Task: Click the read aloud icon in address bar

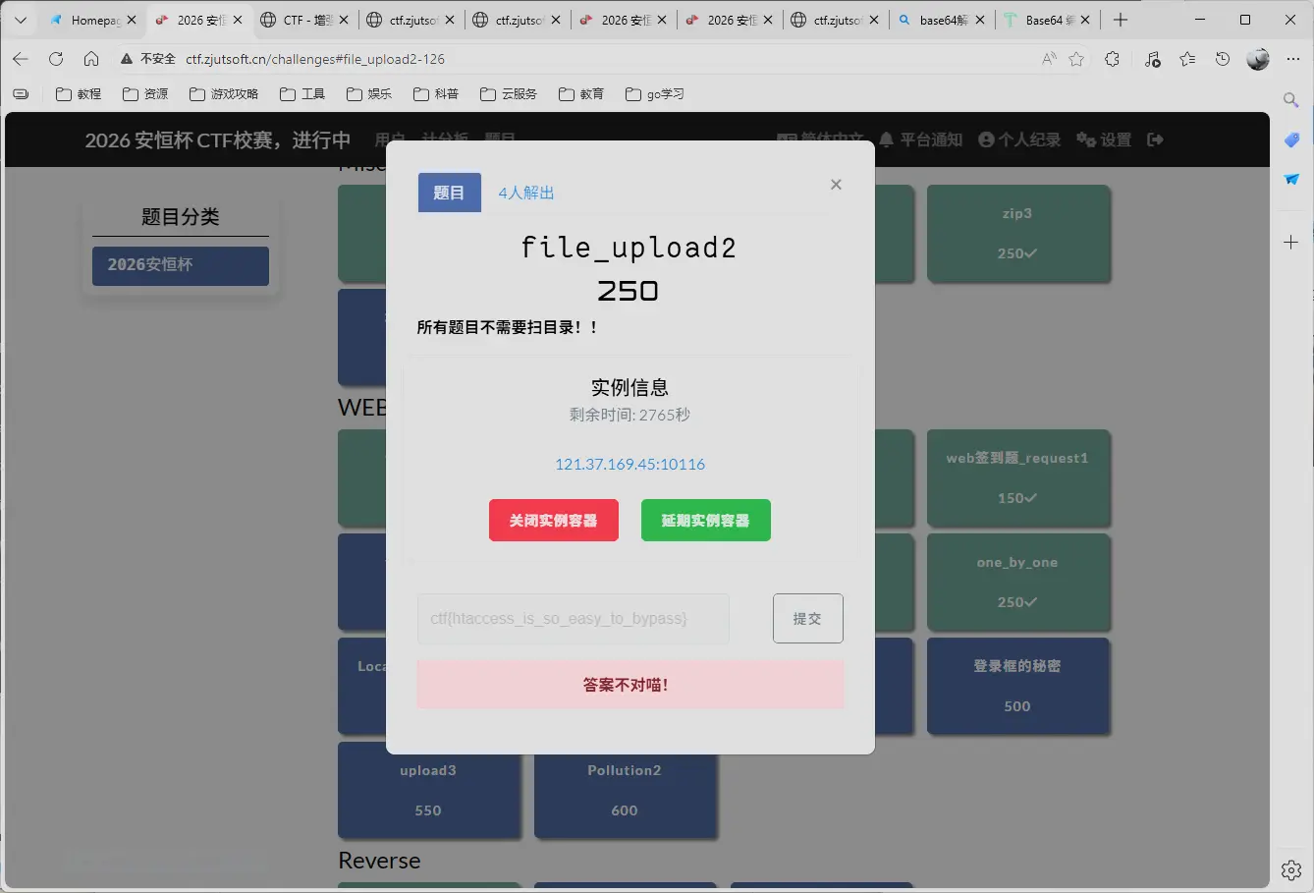Action: click(1049, 59)
